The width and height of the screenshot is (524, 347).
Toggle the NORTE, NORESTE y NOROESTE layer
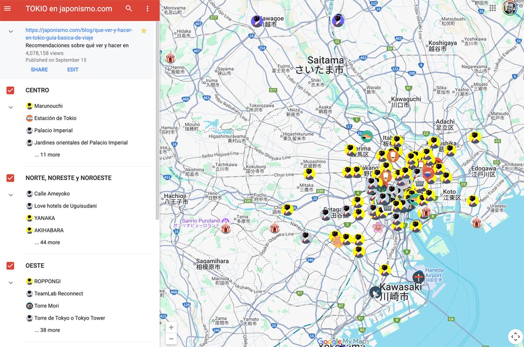[x=10, y=178]
